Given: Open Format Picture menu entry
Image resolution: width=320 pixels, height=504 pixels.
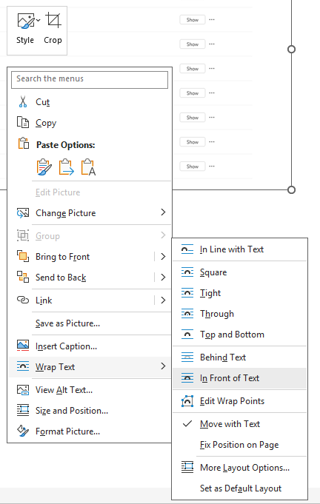Looking at the screenshot, I should (x=68, y=431).
